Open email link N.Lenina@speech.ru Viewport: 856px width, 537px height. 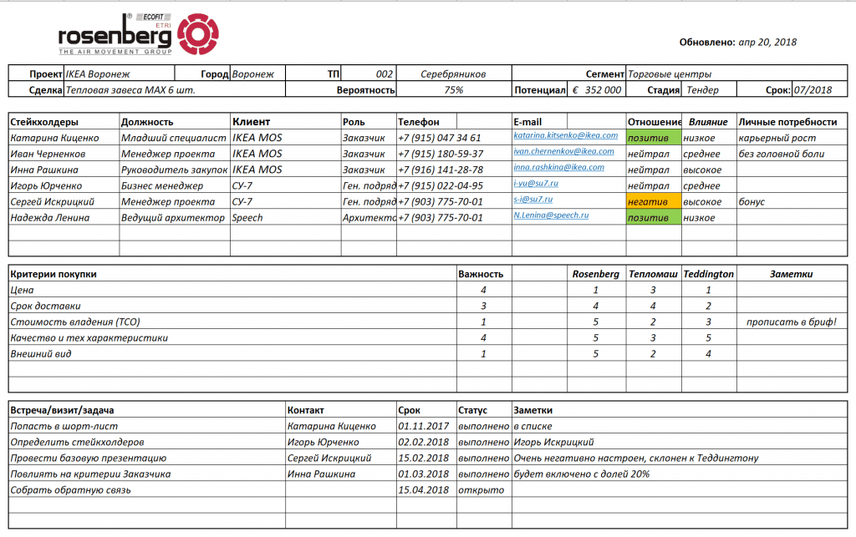click(551, 215)
